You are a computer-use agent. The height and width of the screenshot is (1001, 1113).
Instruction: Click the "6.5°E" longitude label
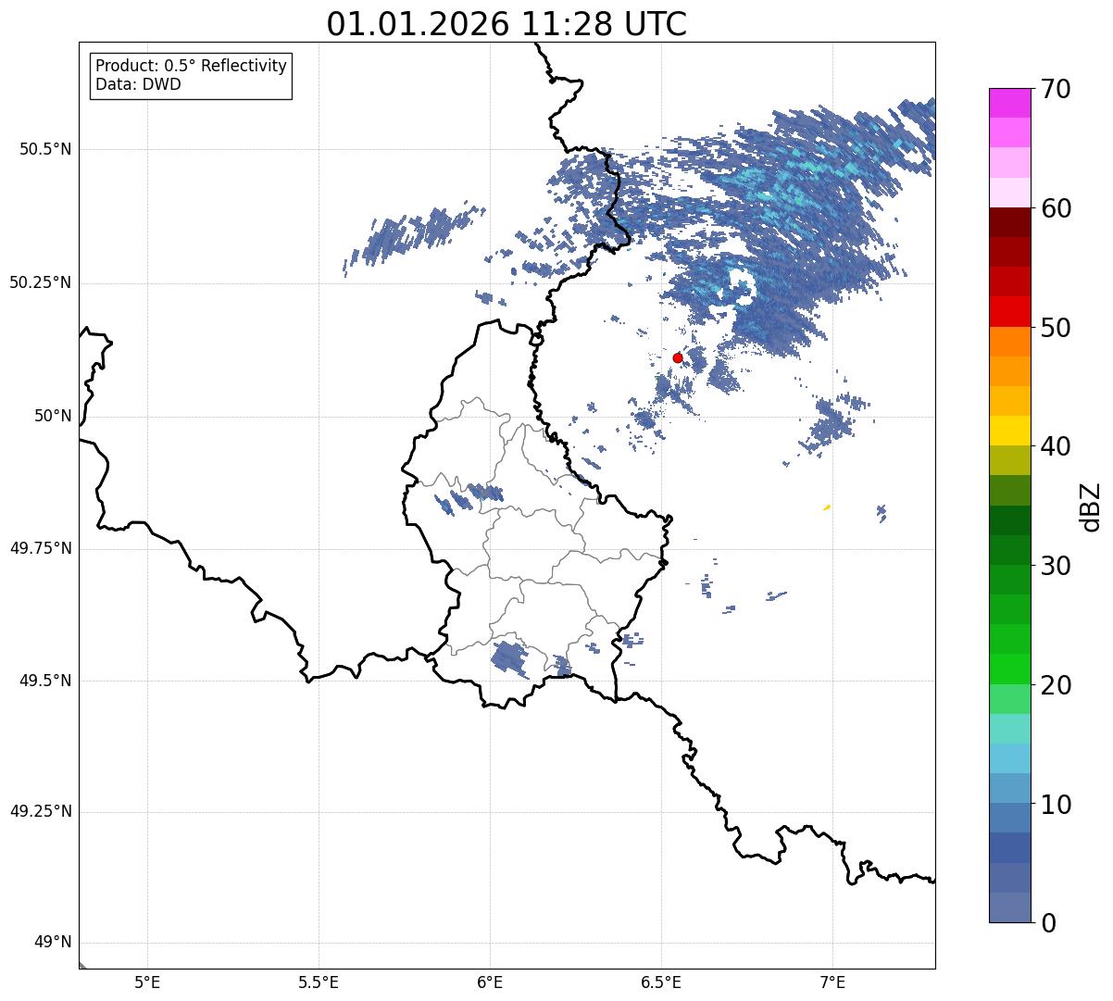661,982
